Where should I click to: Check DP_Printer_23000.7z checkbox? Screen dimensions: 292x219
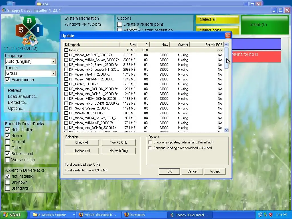tap(66, 84)
